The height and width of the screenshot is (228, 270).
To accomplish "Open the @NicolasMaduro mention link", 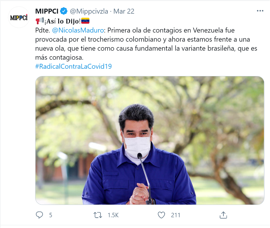I will [78, 30].
